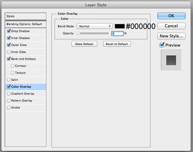
Task: Open the Blend Mode dropdown
Action: point(95,26)
